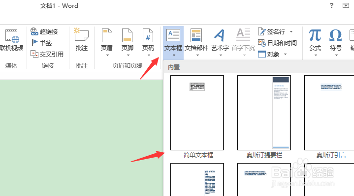Image resolution: width=354 pixels, height=196 pixels.
Task: Open Word help question mark
Action: click(x=331, y=5)
